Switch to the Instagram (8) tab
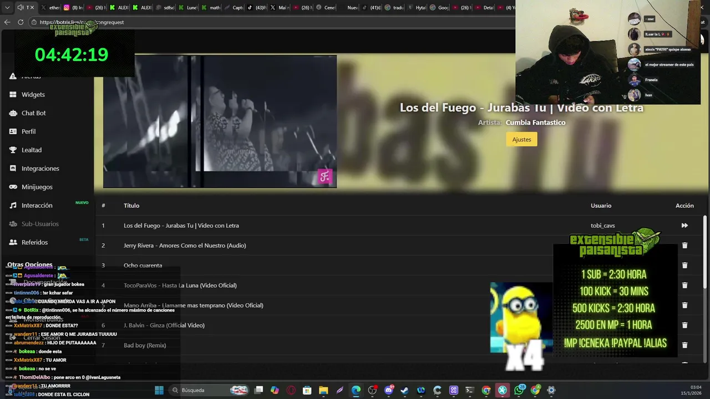Image resolution: width=710 pixels, height=399 pixels. (x=72, y=8)
